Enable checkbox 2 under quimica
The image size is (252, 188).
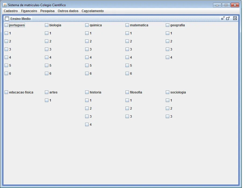[x=87, y=41]
